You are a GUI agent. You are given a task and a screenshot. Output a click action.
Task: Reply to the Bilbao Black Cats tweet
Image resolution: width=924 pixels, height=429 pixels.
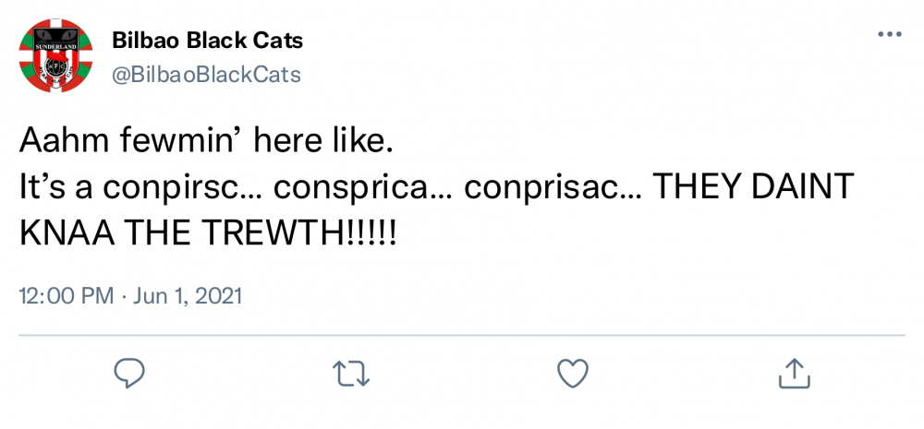(x=128, y=373)
